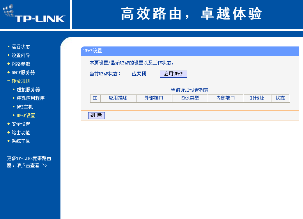This screenshot has height=219, width=303.
Task: Expand 路由功能 menu
Action: tap(21, 133)
